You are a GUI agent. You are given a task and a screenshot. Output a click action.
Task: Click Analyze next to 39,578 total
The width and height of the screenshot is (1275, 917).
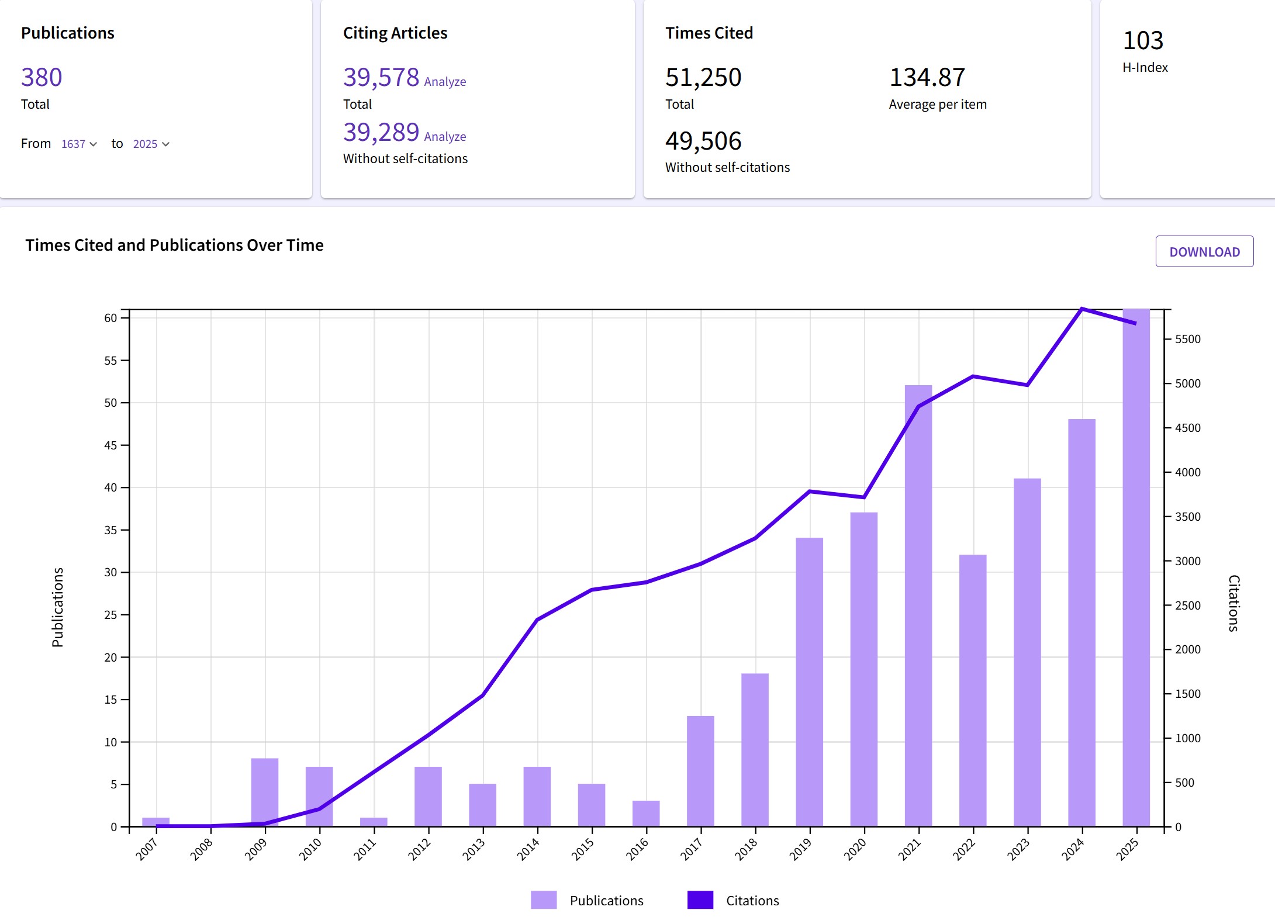coord(445,82)
